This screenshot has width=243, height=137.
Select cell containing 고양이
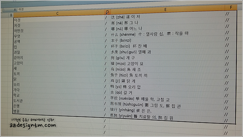click(59, 63)
